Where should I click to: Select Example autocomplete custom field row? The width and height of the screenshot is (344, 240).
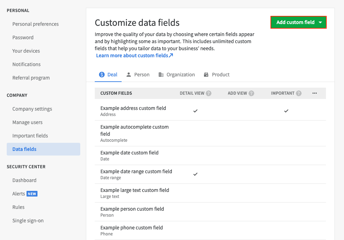tap(210, 133)
